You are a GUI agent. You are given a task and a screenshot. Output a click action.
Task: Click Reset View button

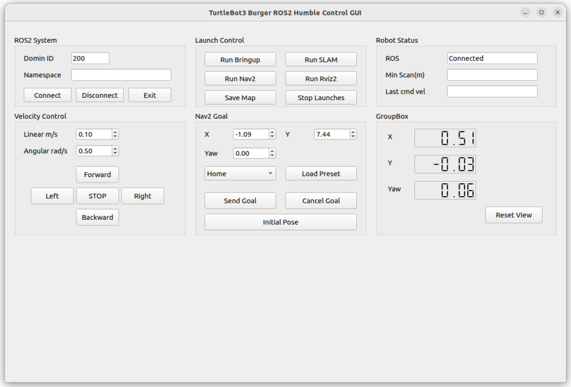click(x=514, y=215)
